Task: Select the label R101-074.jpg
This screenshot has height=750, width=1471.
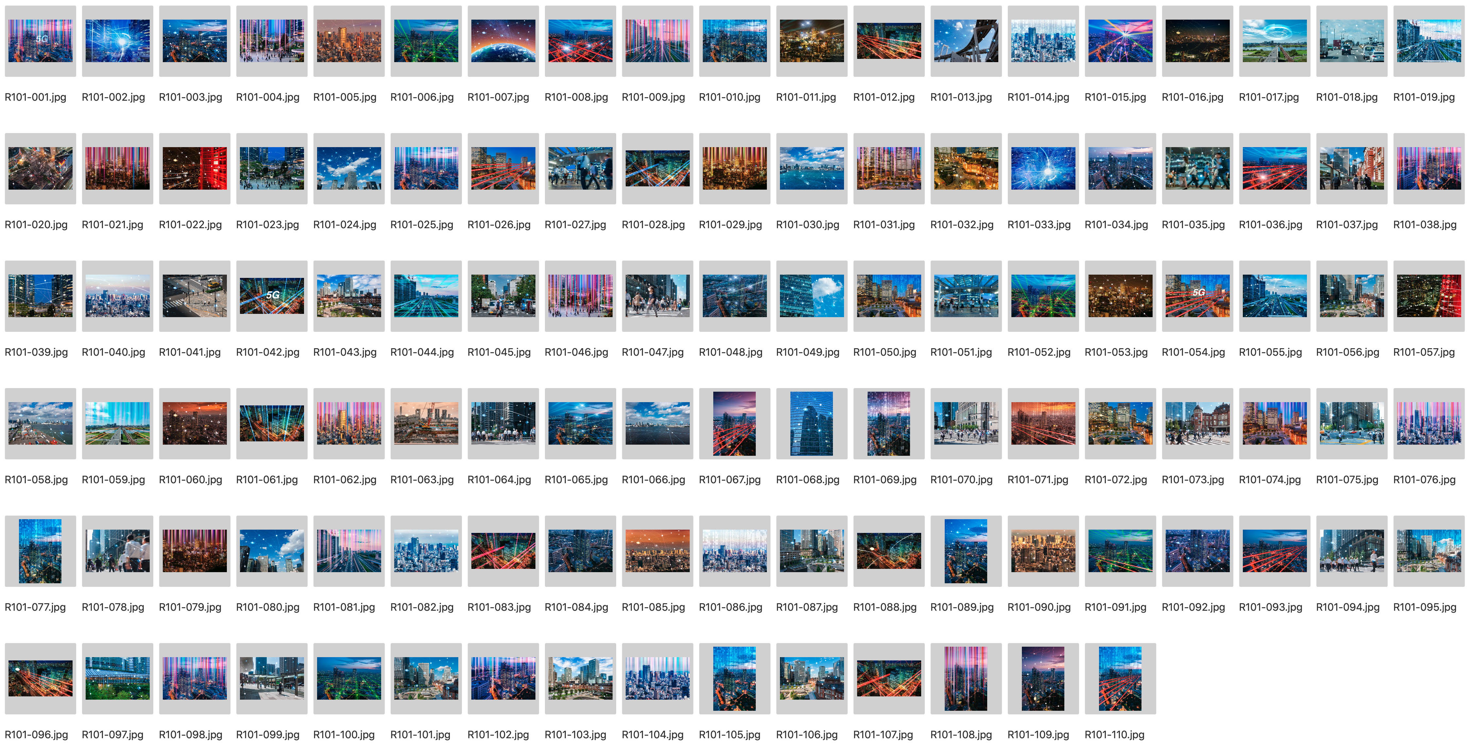Action: coord(1270,479)
